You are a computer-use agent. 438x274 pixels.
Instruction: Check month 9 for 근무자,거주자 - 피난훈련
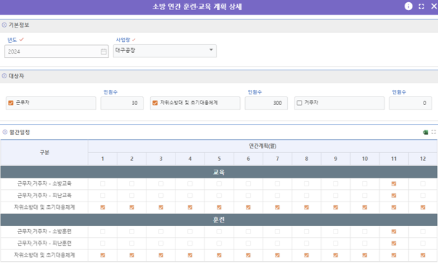click(x=336, y=244)
